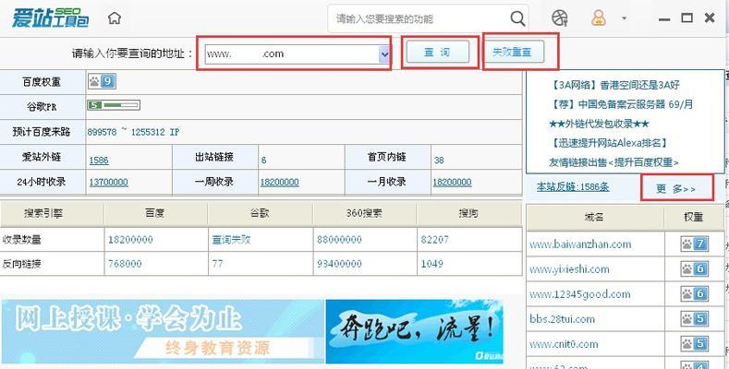The width and height of the screenshot is (729, 369).
Task: Click the 失败重查 button
Action: tap(512, 52)
